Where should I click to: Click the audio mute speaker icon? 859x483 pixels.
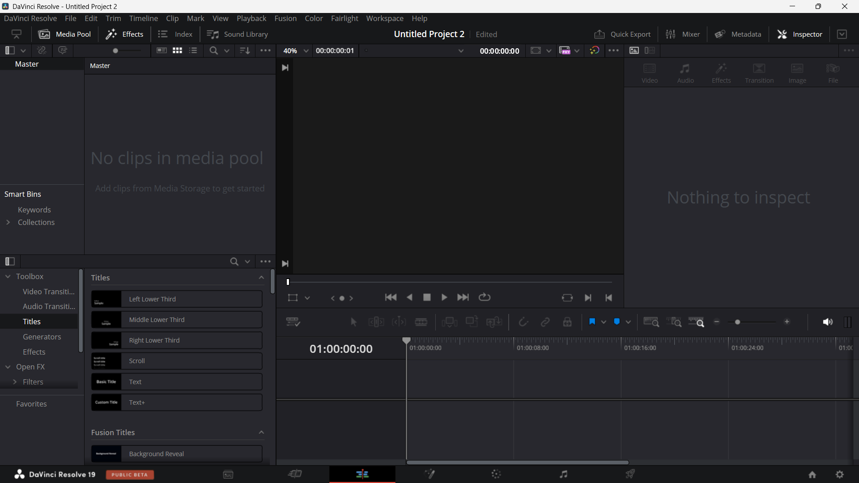(827, 322)
